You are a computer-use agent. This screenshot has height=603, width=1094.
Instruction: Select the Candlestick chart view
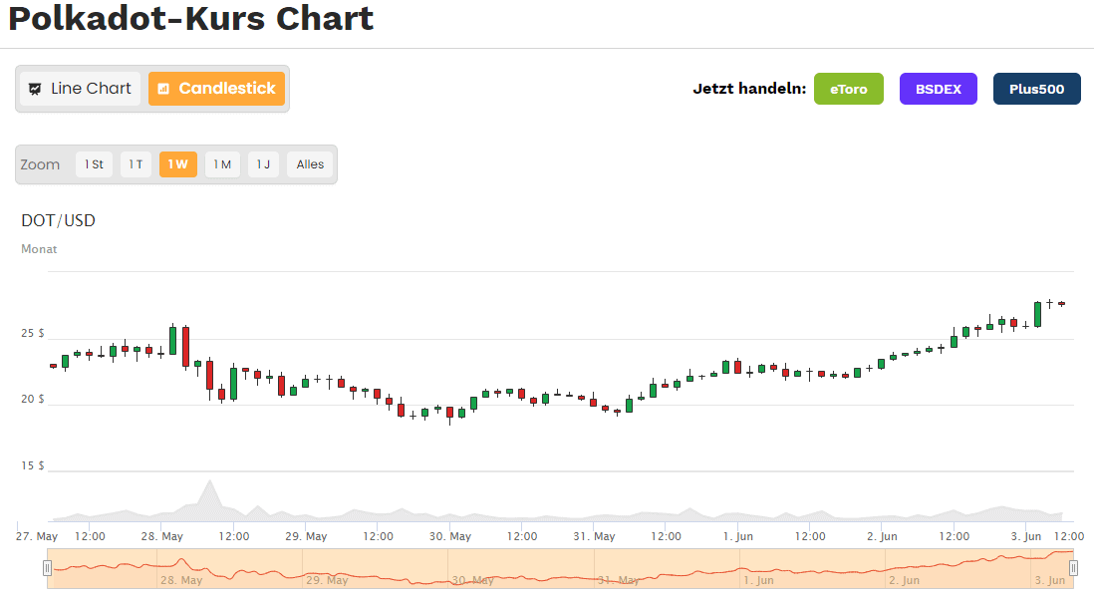click(216, 89)
